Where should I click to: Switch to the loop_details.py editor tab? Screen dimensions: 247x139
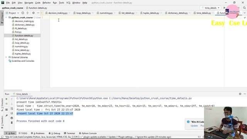[x=83, y=13]
